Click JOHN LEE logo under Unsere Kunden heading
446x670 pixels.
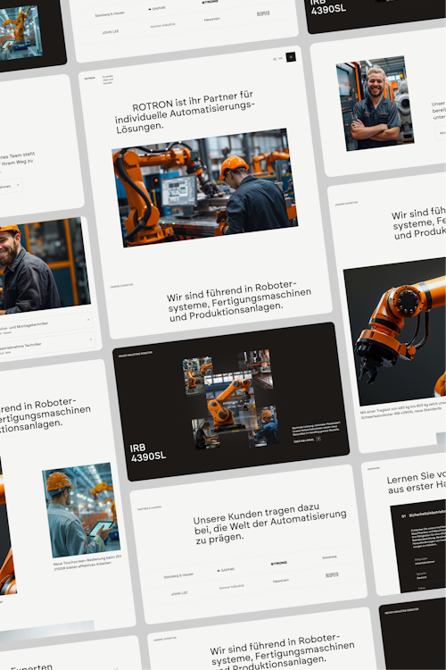coord(179,593)
